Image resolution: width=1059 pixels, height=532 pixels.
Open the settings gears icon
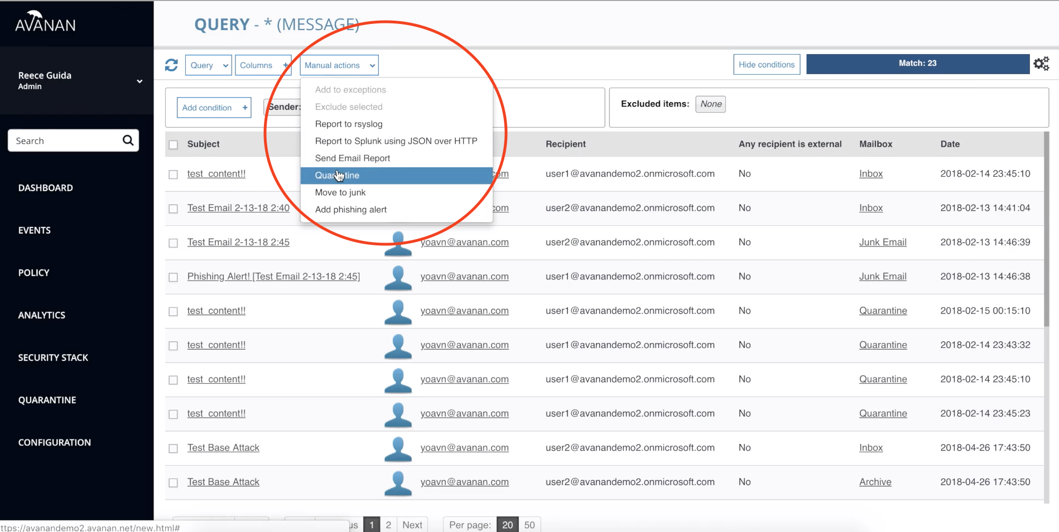[1041, 64]
